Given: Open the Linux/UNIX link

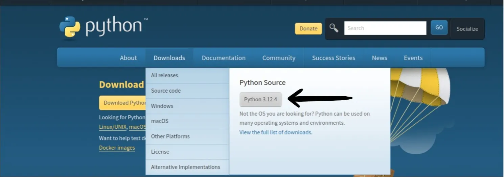Looking at the screenshot, I should tap(113, 127).
